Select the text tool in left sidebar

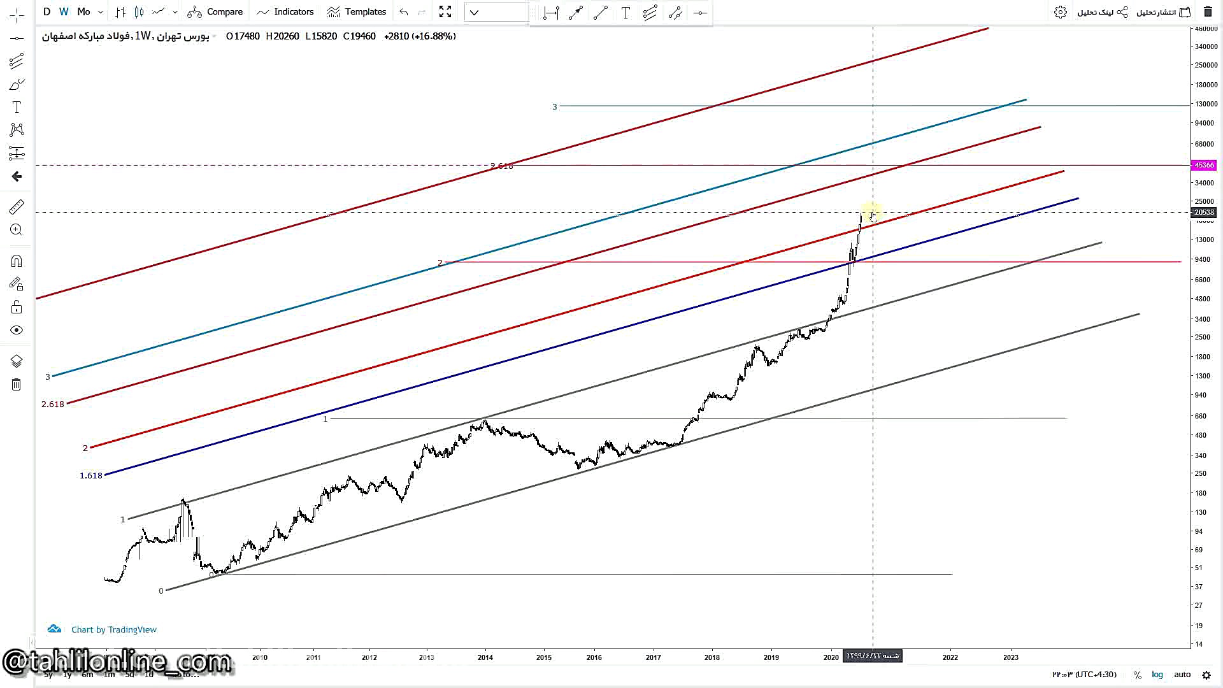tap(17, 107)
